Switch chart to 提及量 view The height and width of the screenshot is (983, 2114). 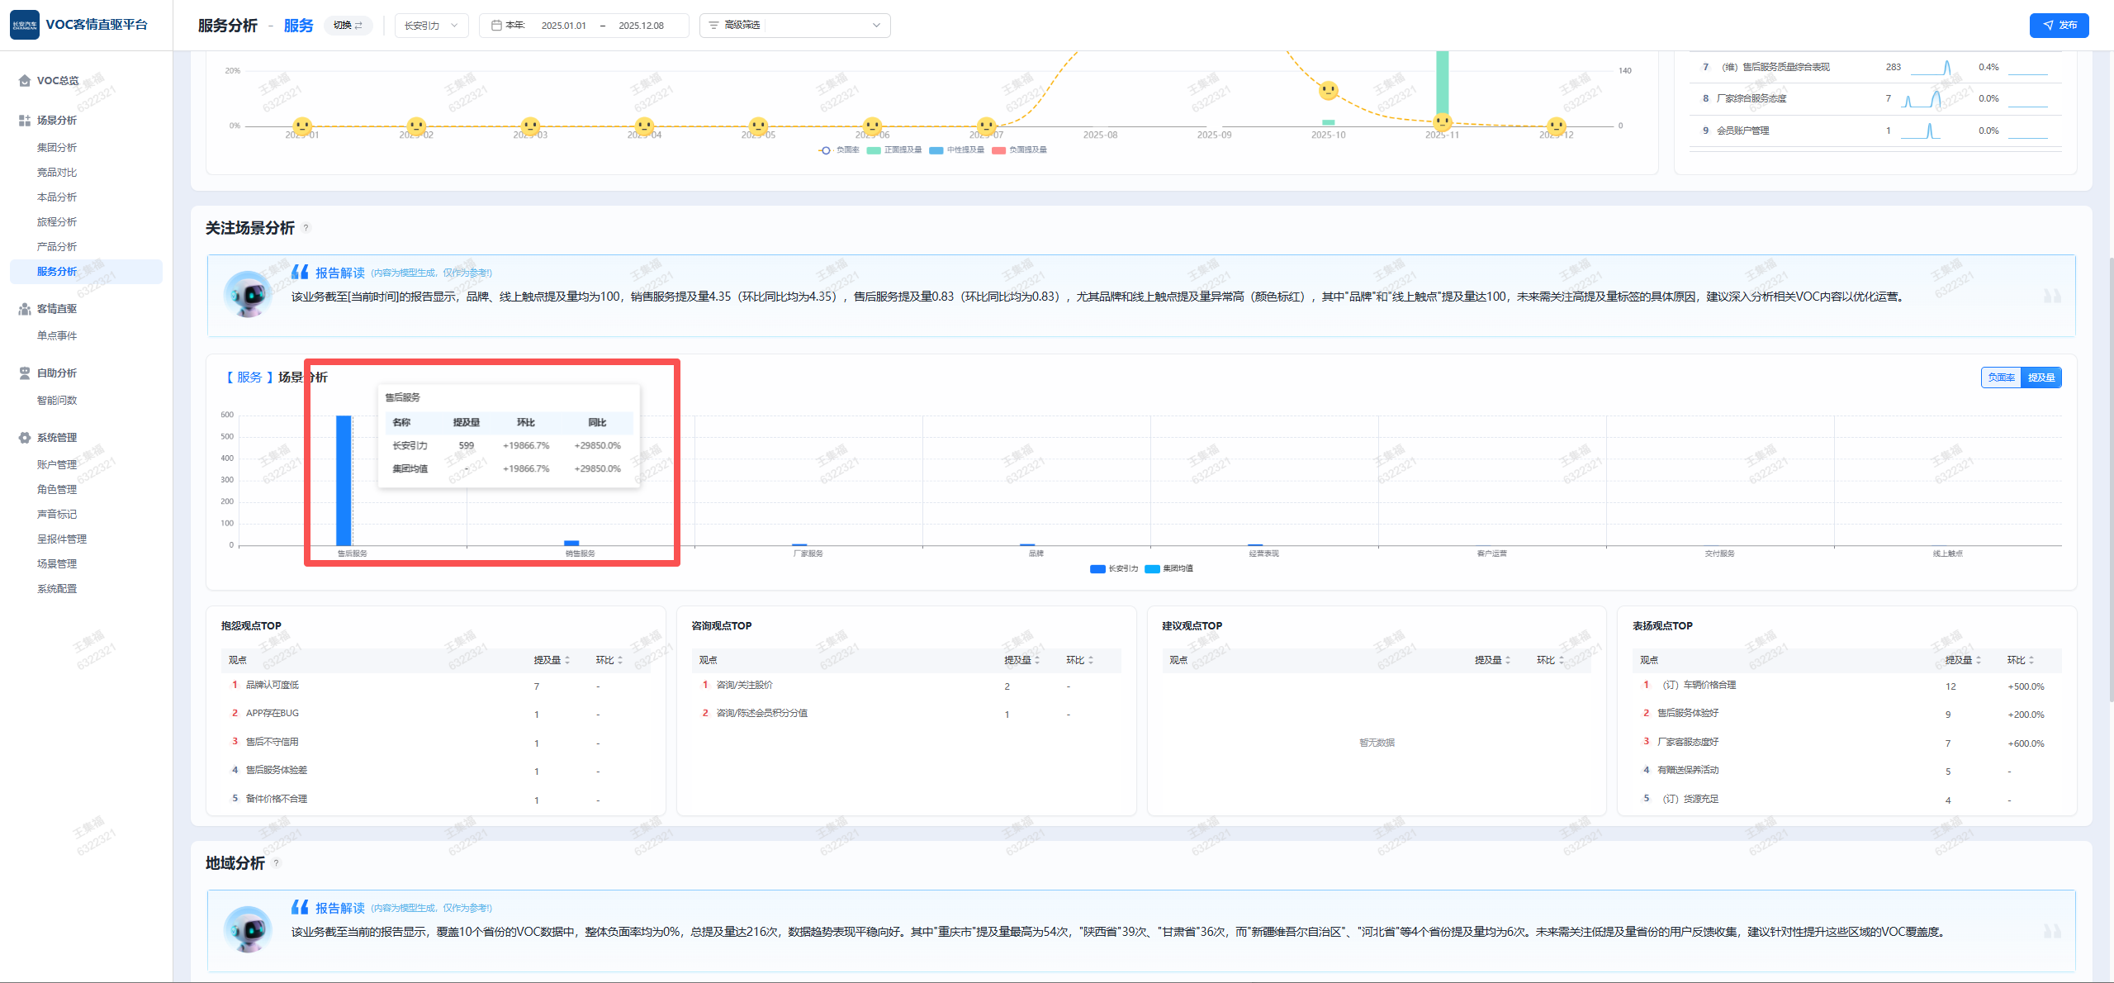pyautogui.click(x=2041, y=378)
